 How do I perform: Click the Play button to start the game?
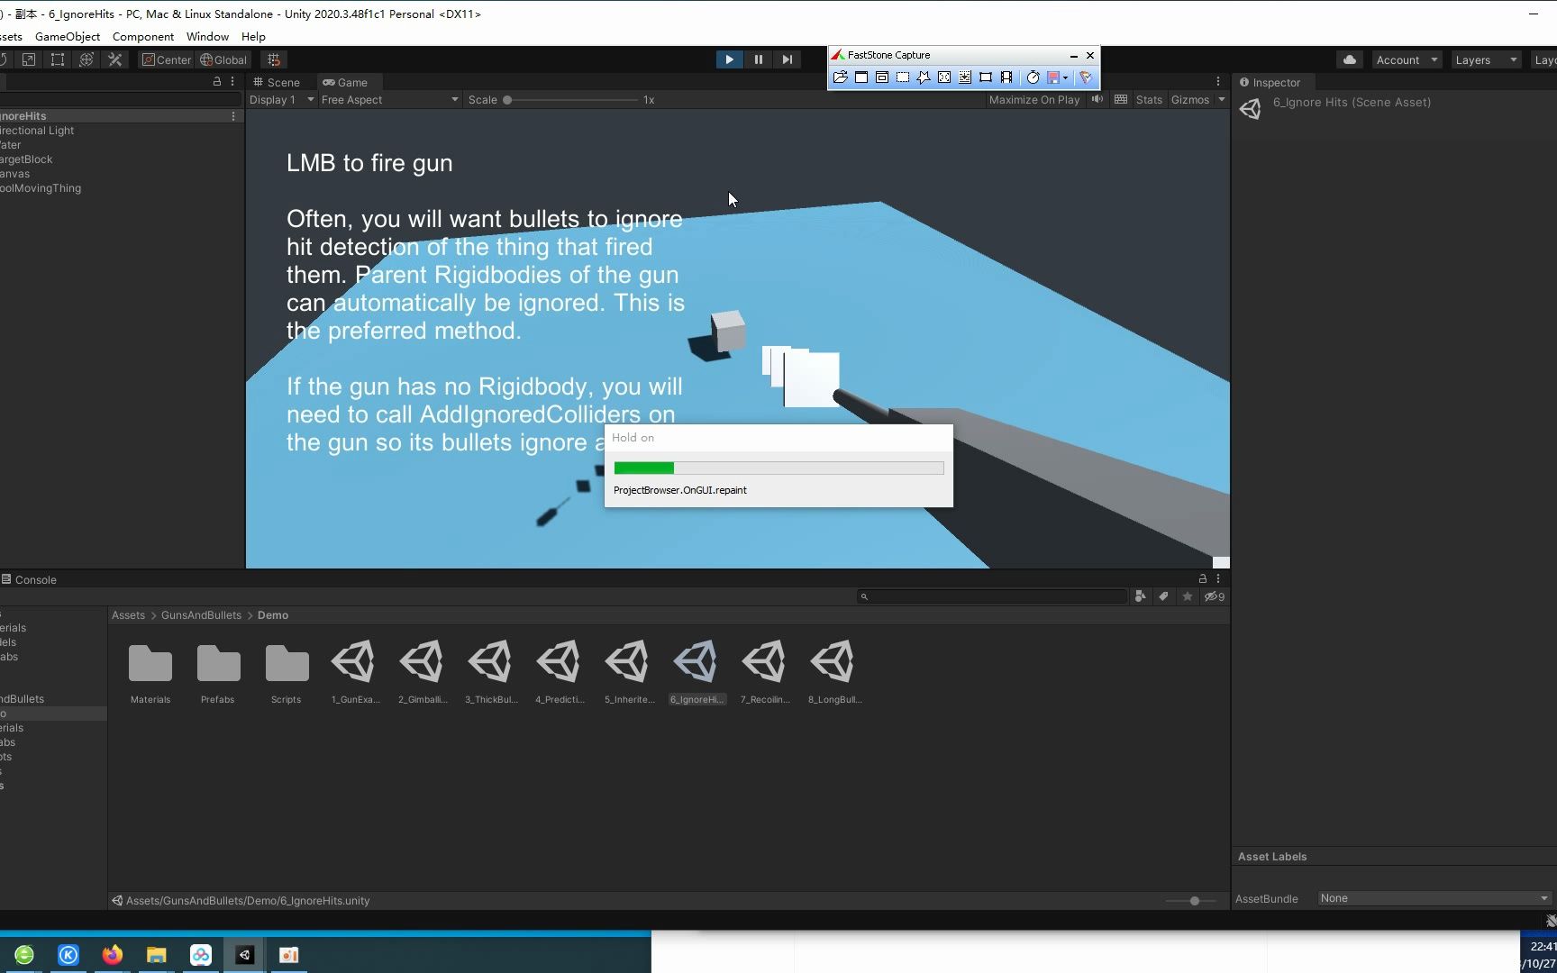[729, 59]
